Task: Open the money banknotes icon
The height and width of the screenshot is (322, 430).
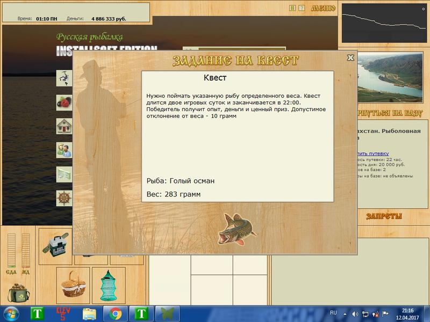Action: coord(64,174)
